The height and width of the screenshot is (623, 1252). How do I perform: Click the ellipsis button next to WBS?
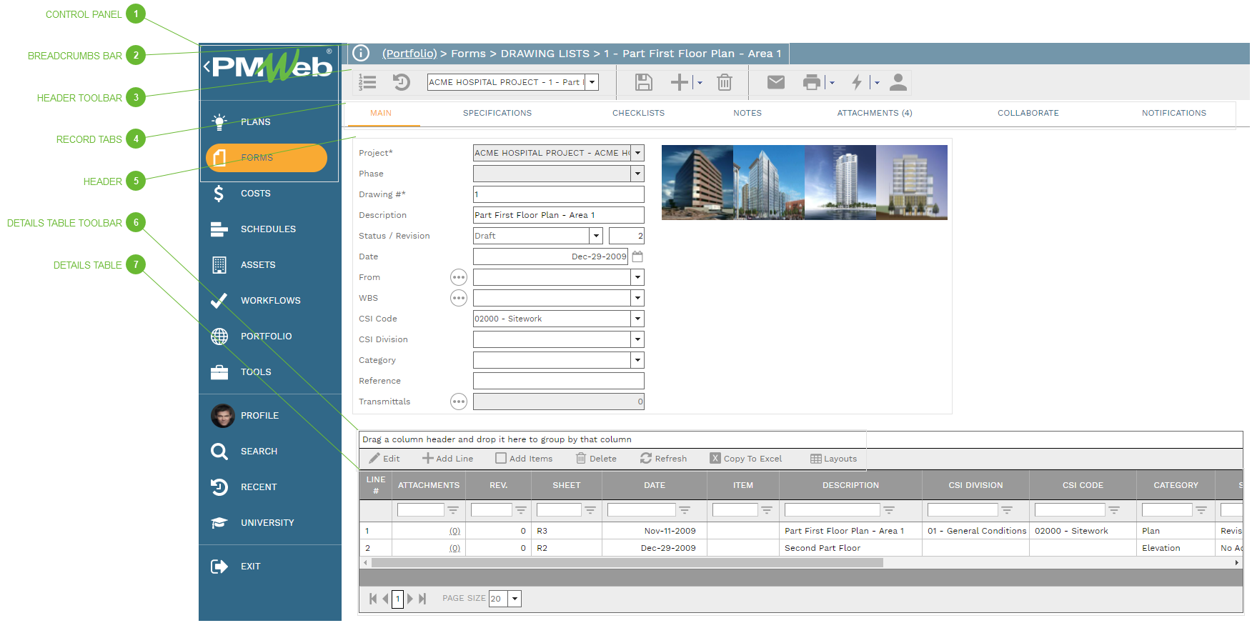coord(459,298)
